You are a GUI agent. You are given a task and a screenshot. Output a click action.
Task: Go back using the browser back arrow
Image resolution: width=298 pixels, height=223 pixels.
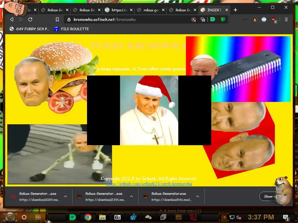[12, 19]
